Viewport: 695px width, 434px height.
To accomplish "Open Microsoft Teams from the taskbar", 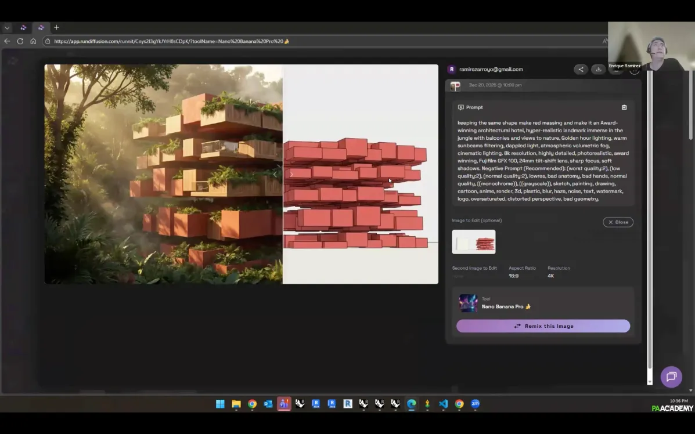I will pos(284,404).
